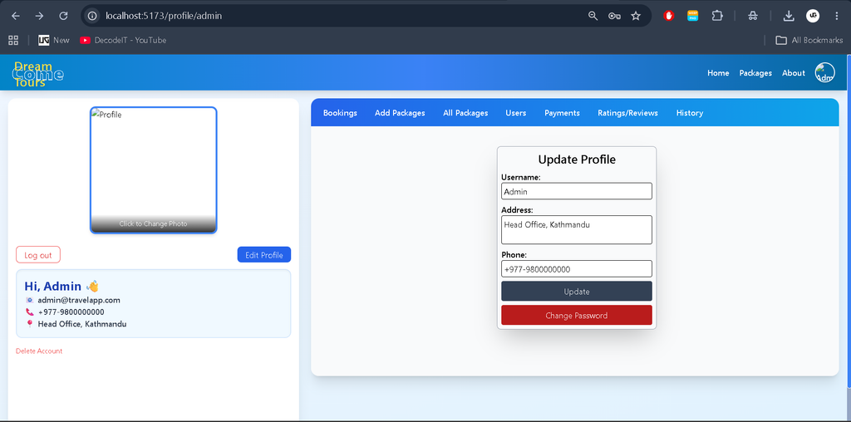The image size is (851, 422).
Task: Click the Log out button
Action: tap(38, 255)
